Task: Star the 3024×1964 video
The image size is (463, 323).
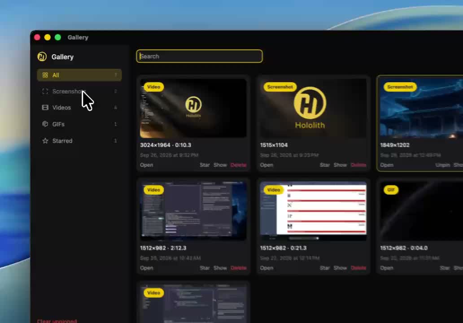Action: coord(205,165)
